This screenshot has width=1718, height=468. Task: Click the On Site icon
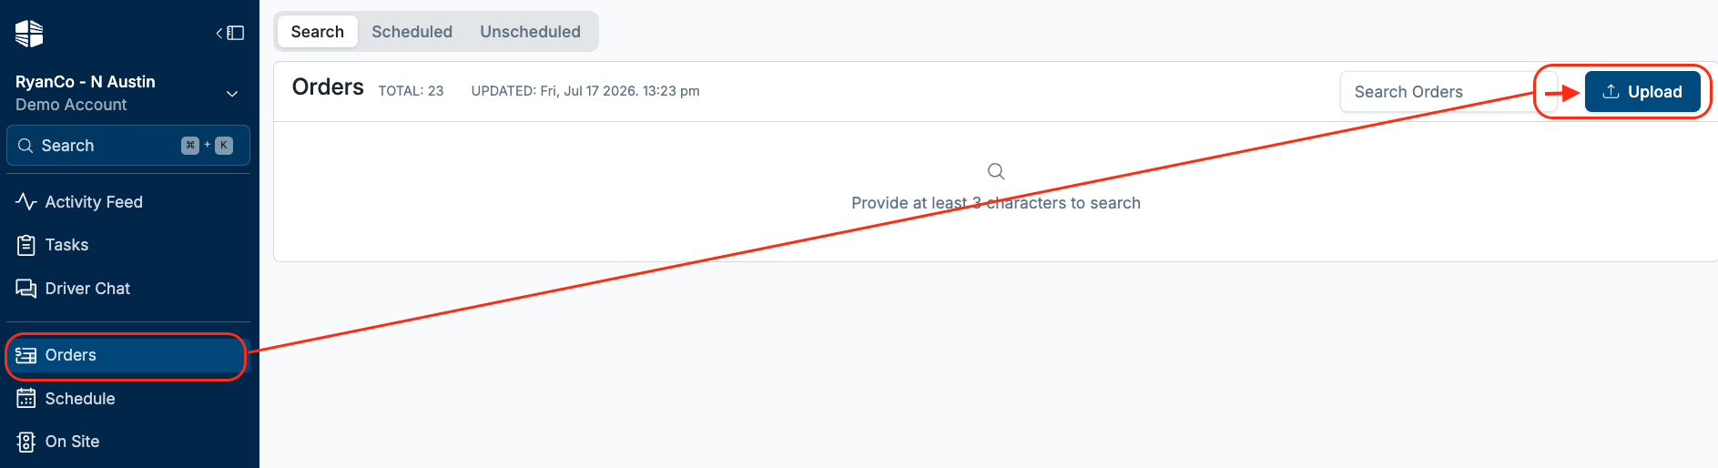(26, 442)
